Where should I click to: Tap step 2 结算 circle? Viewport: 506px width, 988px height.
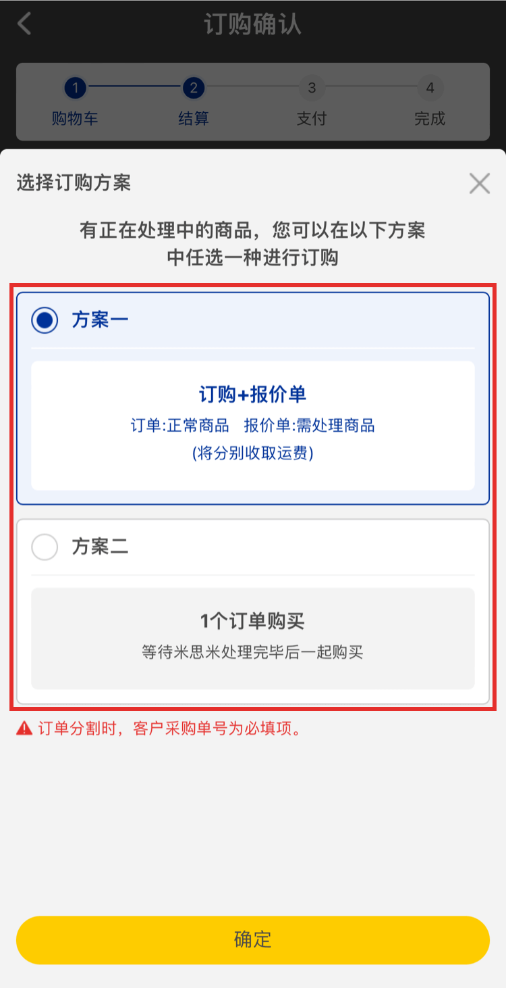coord(194,88)
